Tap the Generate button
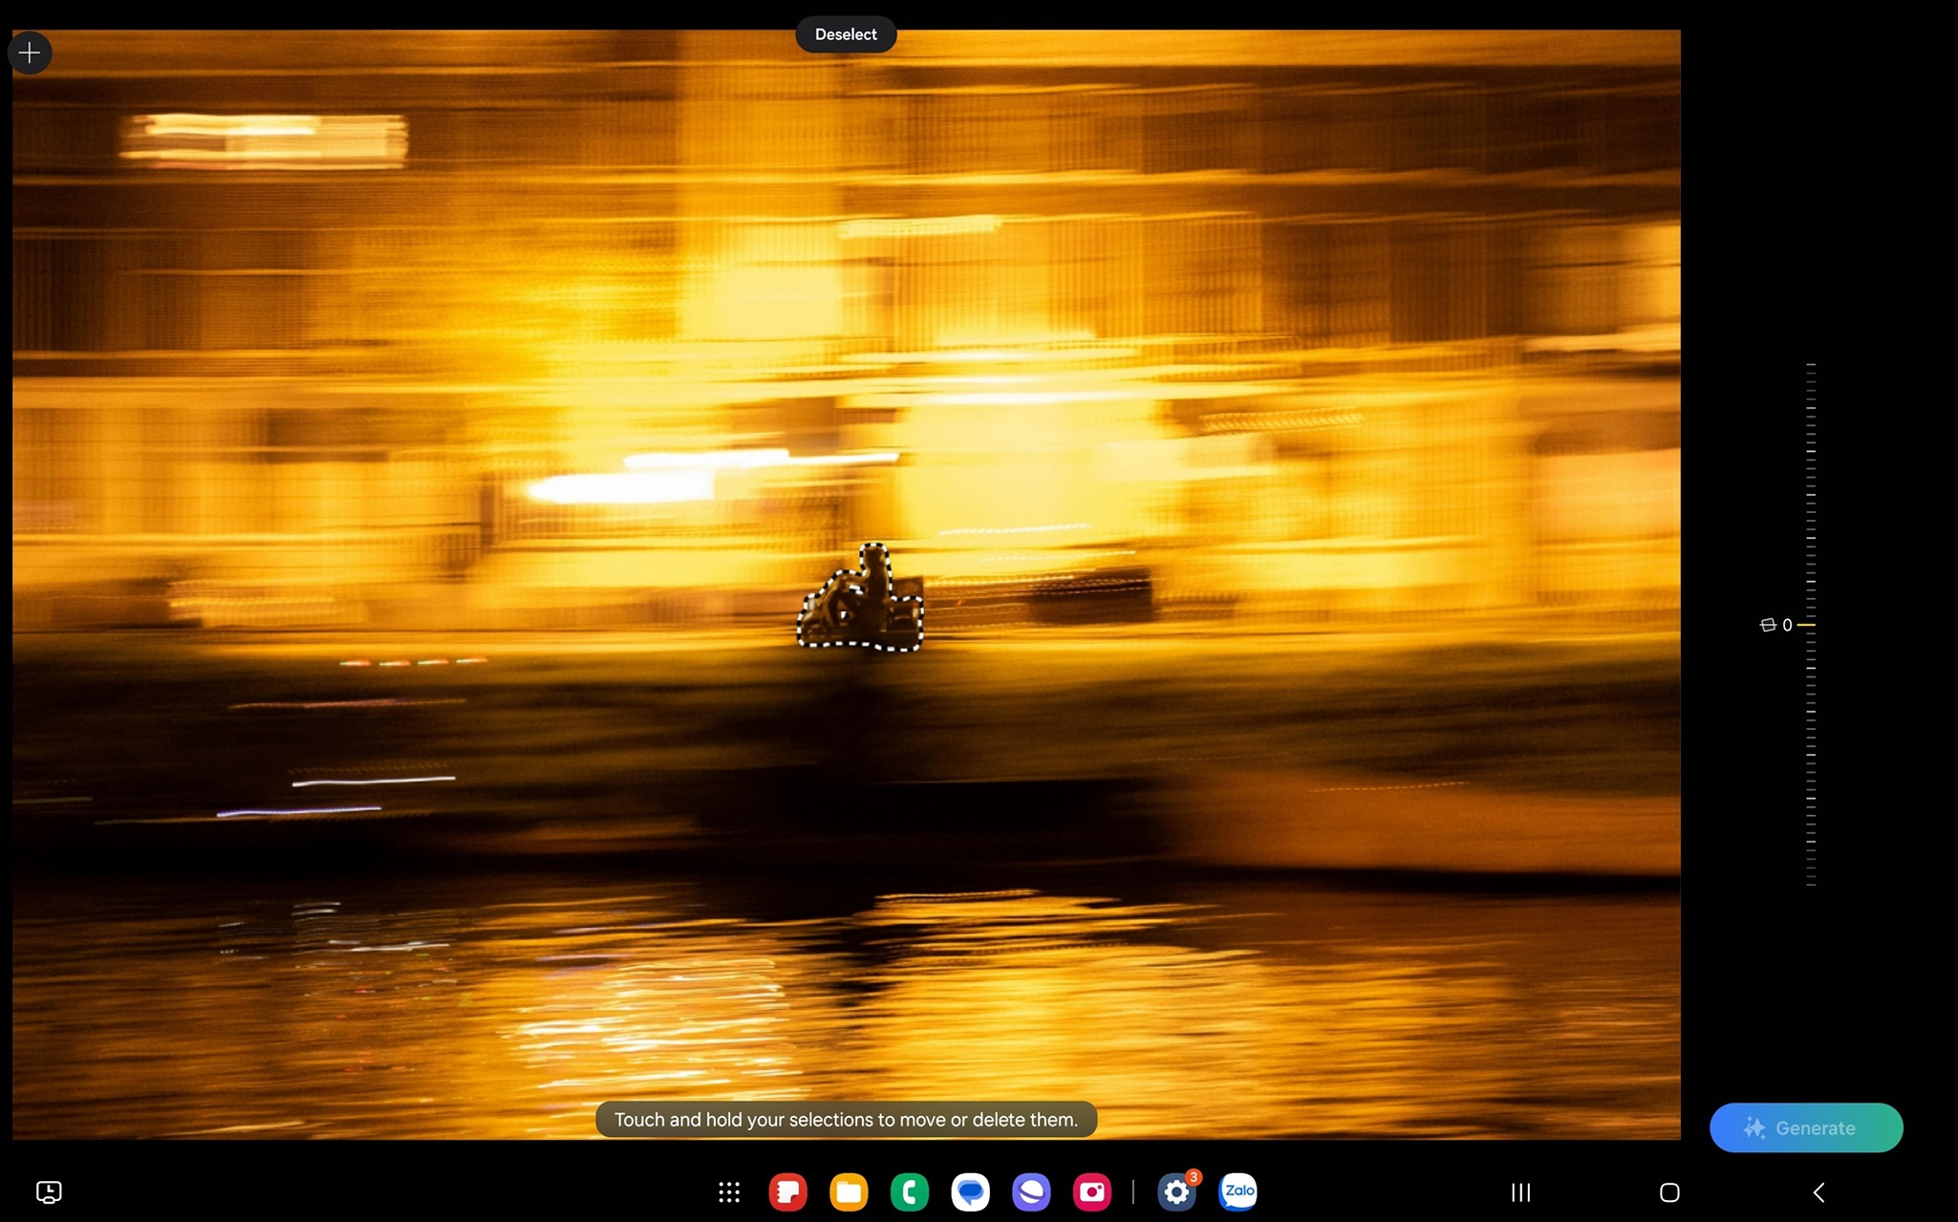Image resolution: width=1958 pixels, height=1222 pixels. (1805, 1127)
